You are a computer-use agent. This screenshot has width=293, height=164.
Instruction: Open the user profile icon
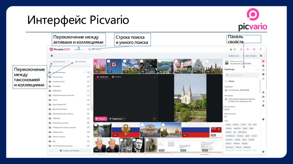260,49
